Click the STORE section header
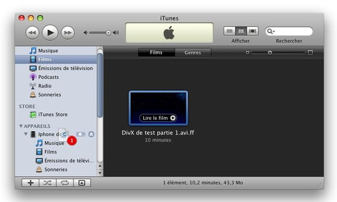The height and width of the screenshot is (202, 337). point(27,107)
